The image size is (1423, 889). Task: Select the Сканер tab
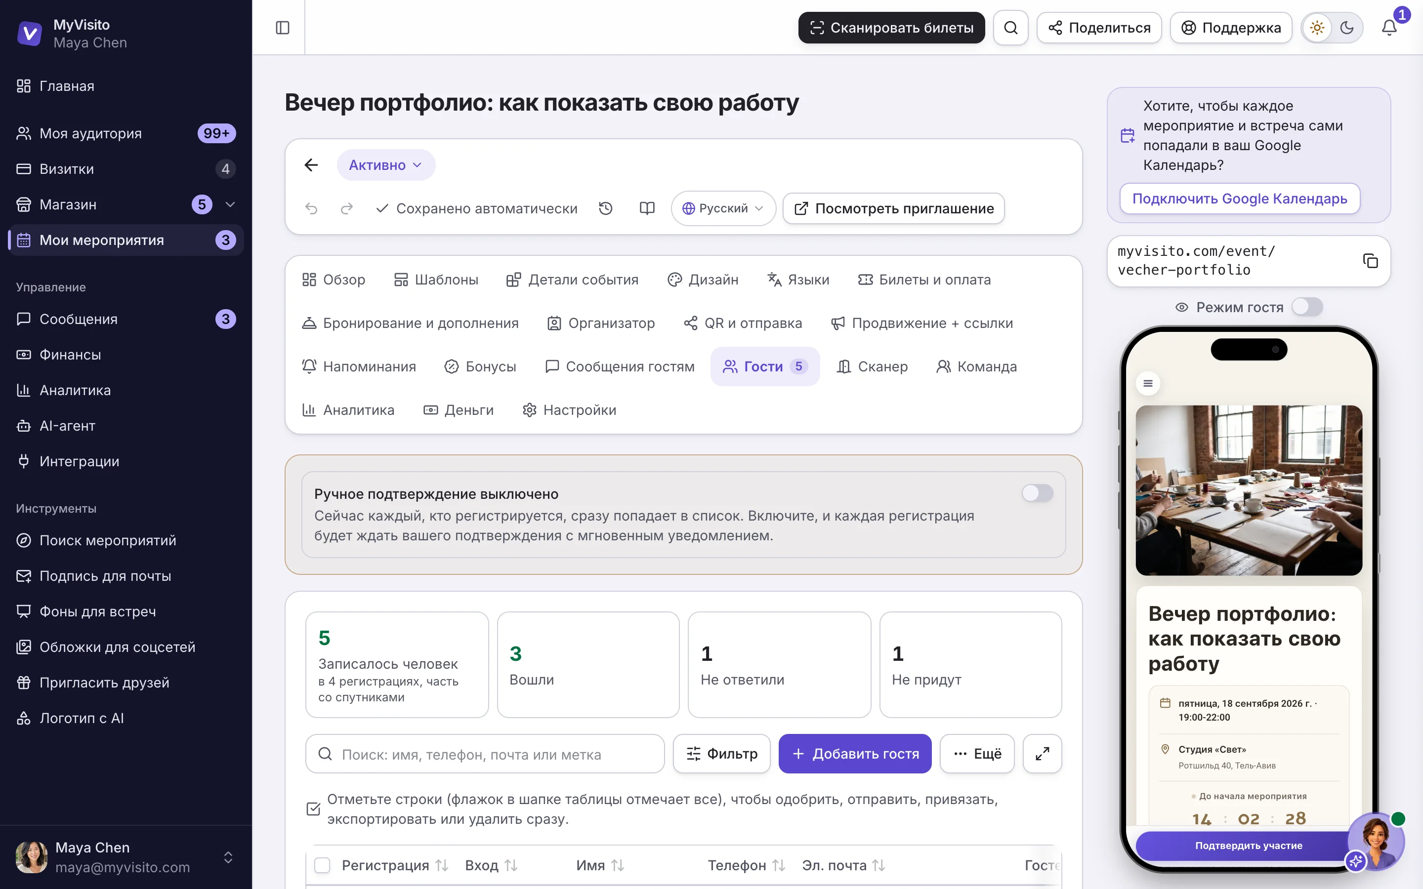872,366
